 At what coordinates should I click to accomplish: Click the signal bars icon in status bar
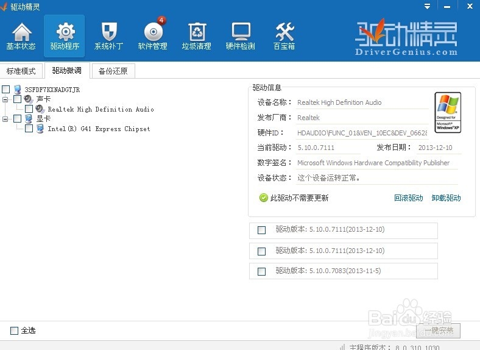pos(342,346)
